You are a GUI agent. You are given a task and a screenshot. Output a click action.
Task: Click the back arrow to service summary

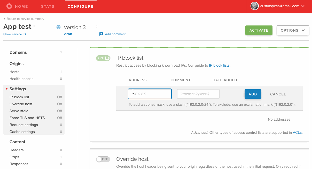(x=5, y=19)
